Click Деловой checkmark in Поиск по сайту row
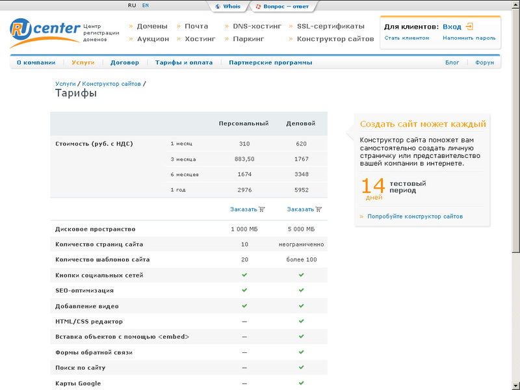 coord(301,367)
